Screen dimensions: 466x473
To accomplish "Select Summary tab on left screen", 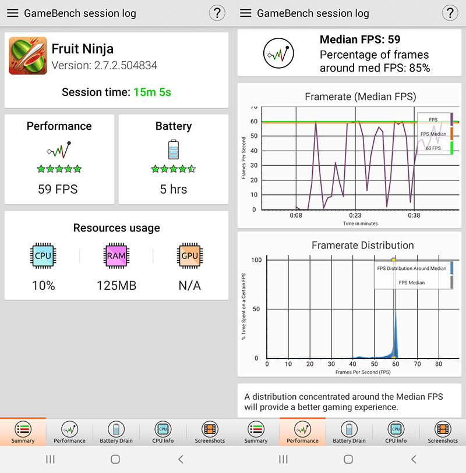I will coord(23,432).
